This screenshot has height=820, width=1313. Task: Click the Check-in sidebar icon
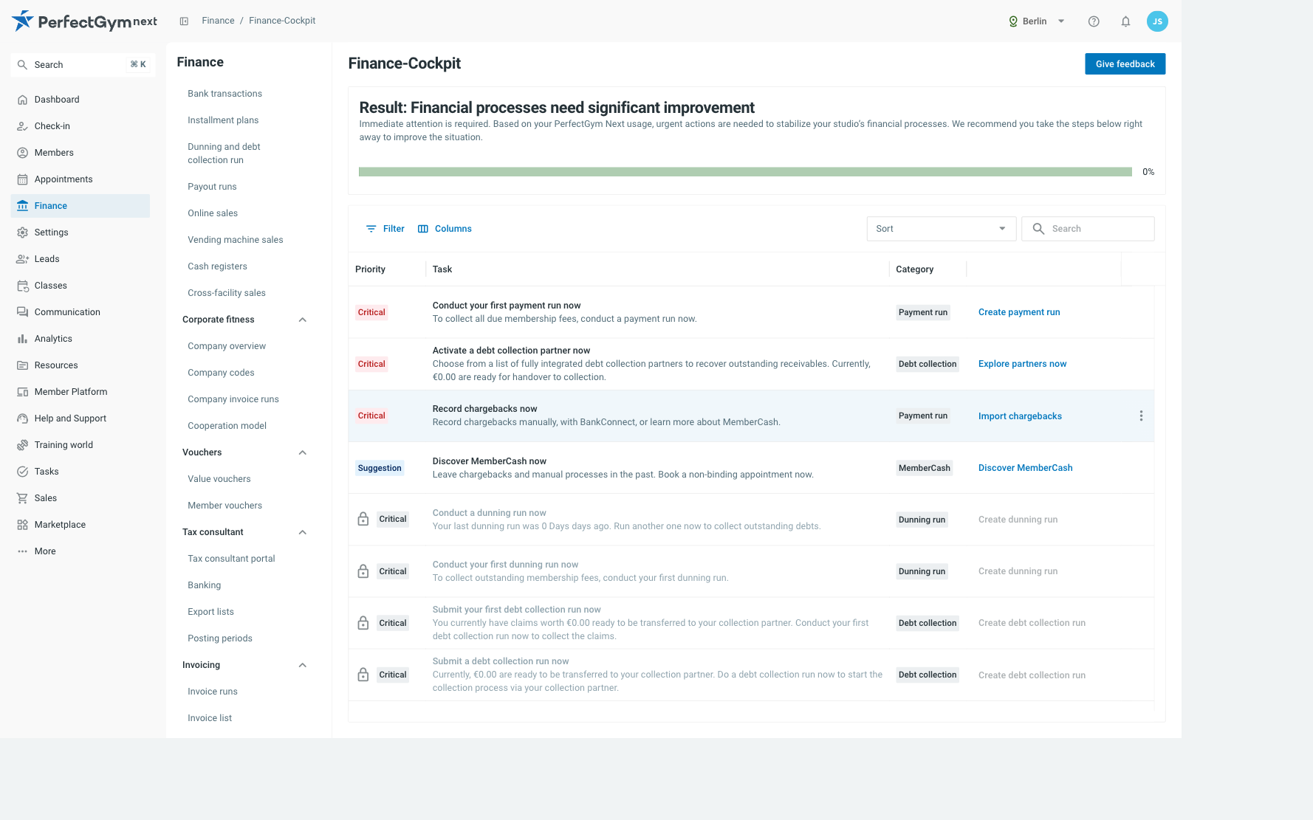(22, 126)
